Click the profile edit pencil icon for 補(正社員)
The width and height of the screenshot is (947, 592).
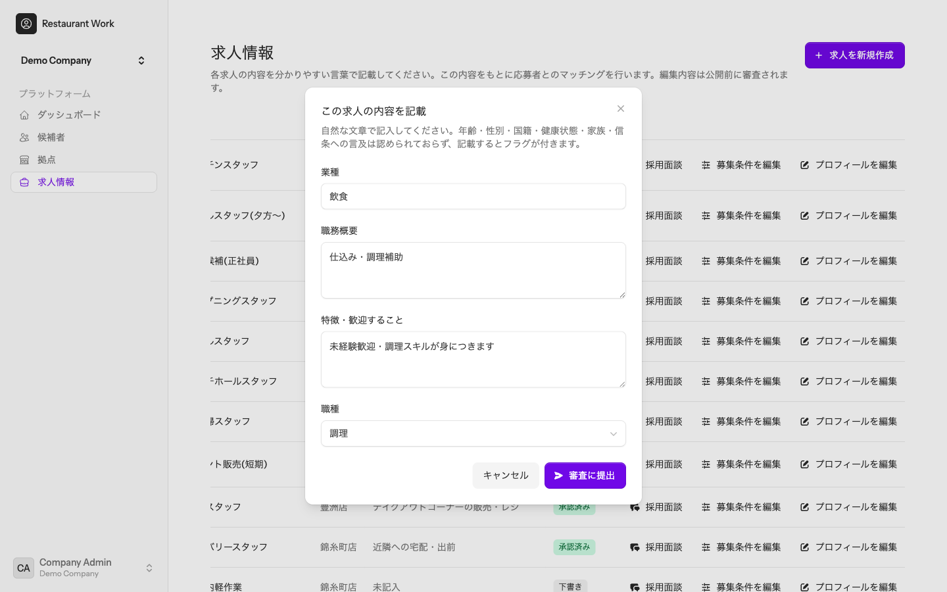(x=804, y=261)
